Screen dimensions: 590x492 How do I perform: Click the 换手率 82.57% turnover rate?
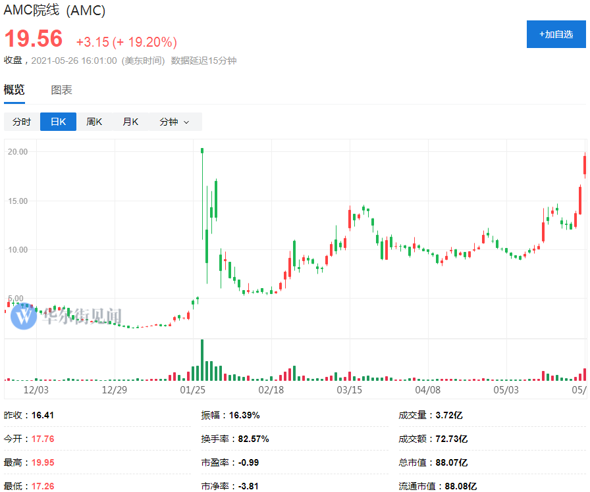(254, 439)
